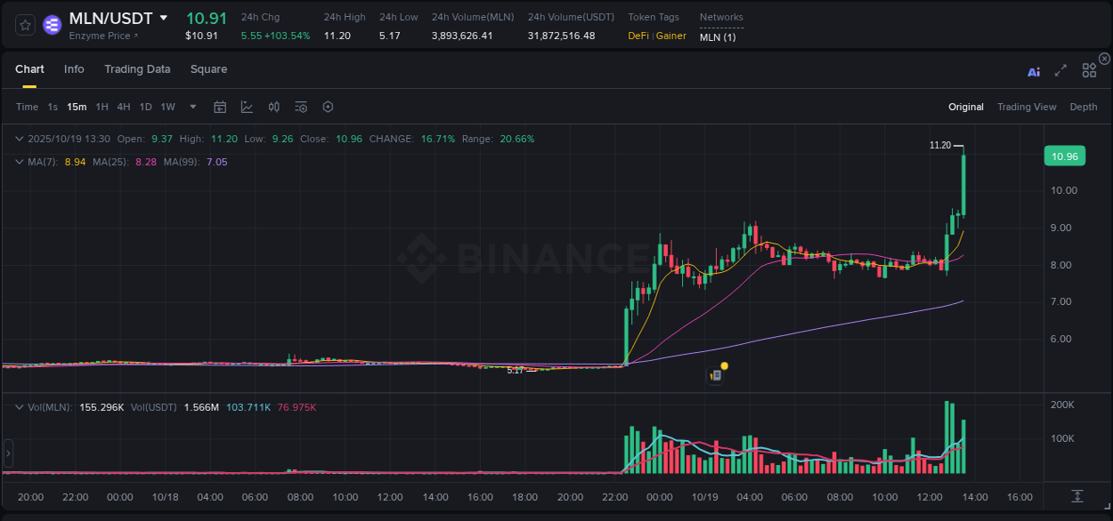Image resolution: width=1113 pixels, height=521 pixels.
Task: Select the 1H timeframe
Action: 102,107
